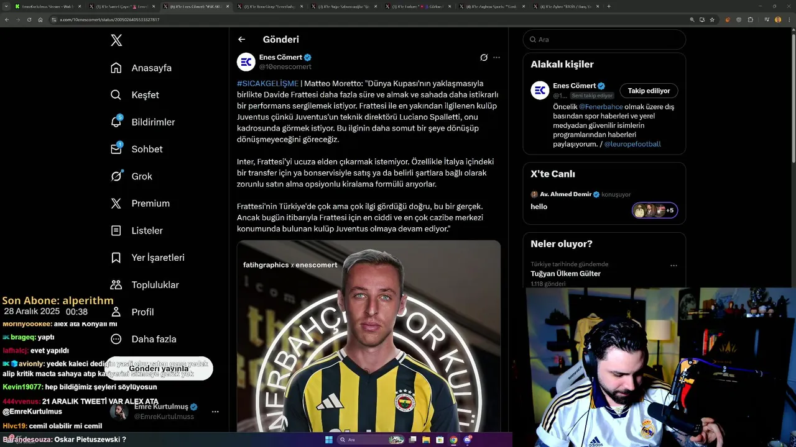
Task: Open Listeler icon in sidebar
Action: tap(116, 230)
